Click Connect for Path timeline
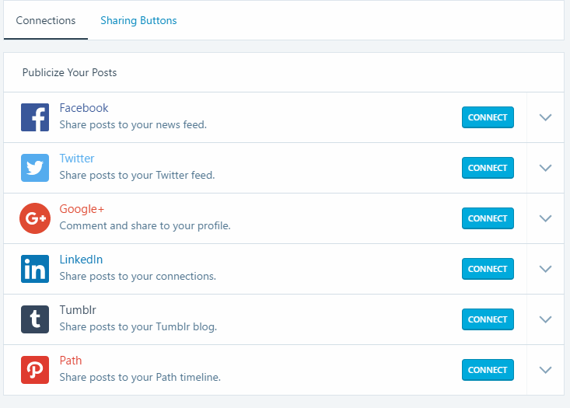 488,370
